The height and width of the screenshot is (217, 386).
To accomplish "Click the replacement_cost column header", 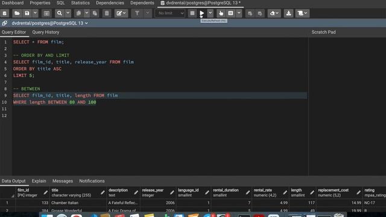I will 339,193.
